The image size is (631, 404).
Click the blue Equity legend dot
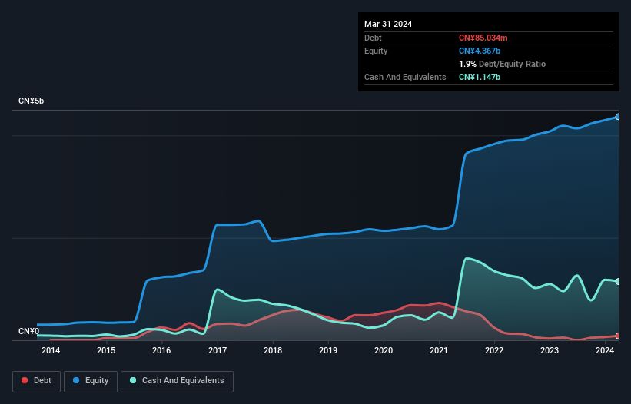tap(76, 380)
